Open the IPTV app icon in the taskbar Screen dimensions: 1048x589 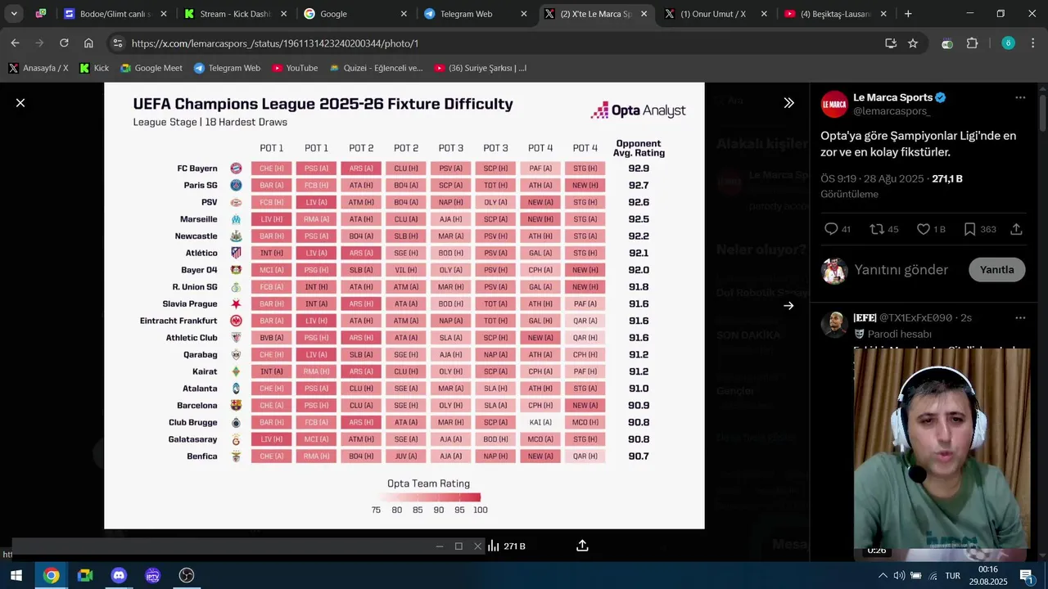[152, 575]
